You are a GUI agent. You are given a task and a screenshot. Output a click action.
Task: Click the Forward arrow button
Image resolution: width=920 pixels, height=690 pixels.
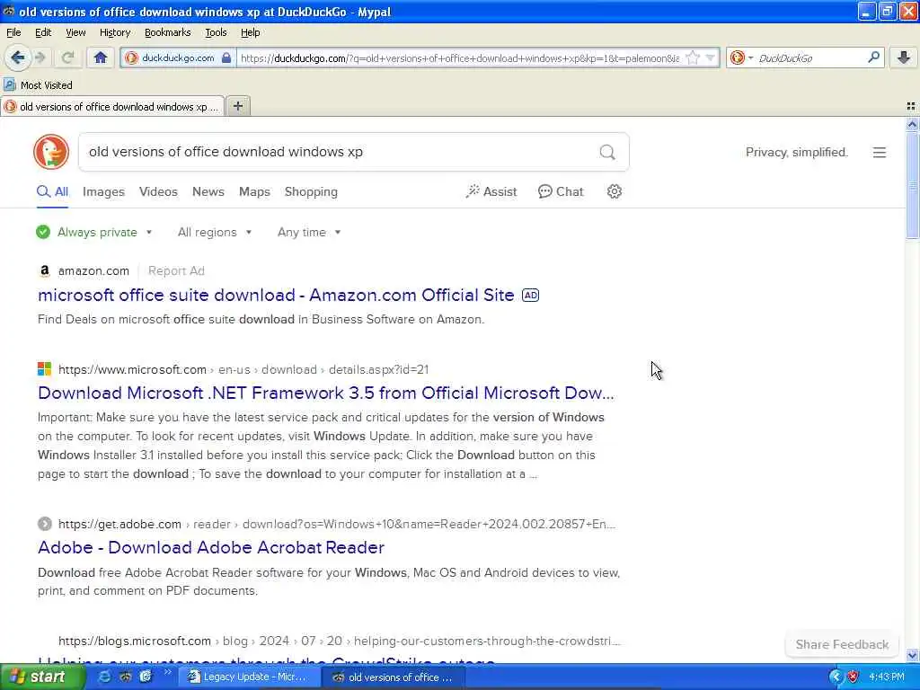[x=40, y=57]
